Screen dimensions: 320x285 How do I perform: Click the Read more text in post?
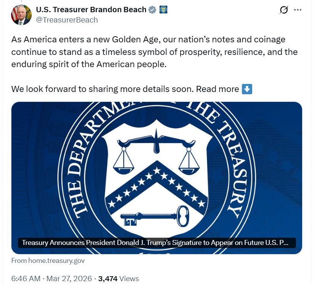(x=218, y=89)
